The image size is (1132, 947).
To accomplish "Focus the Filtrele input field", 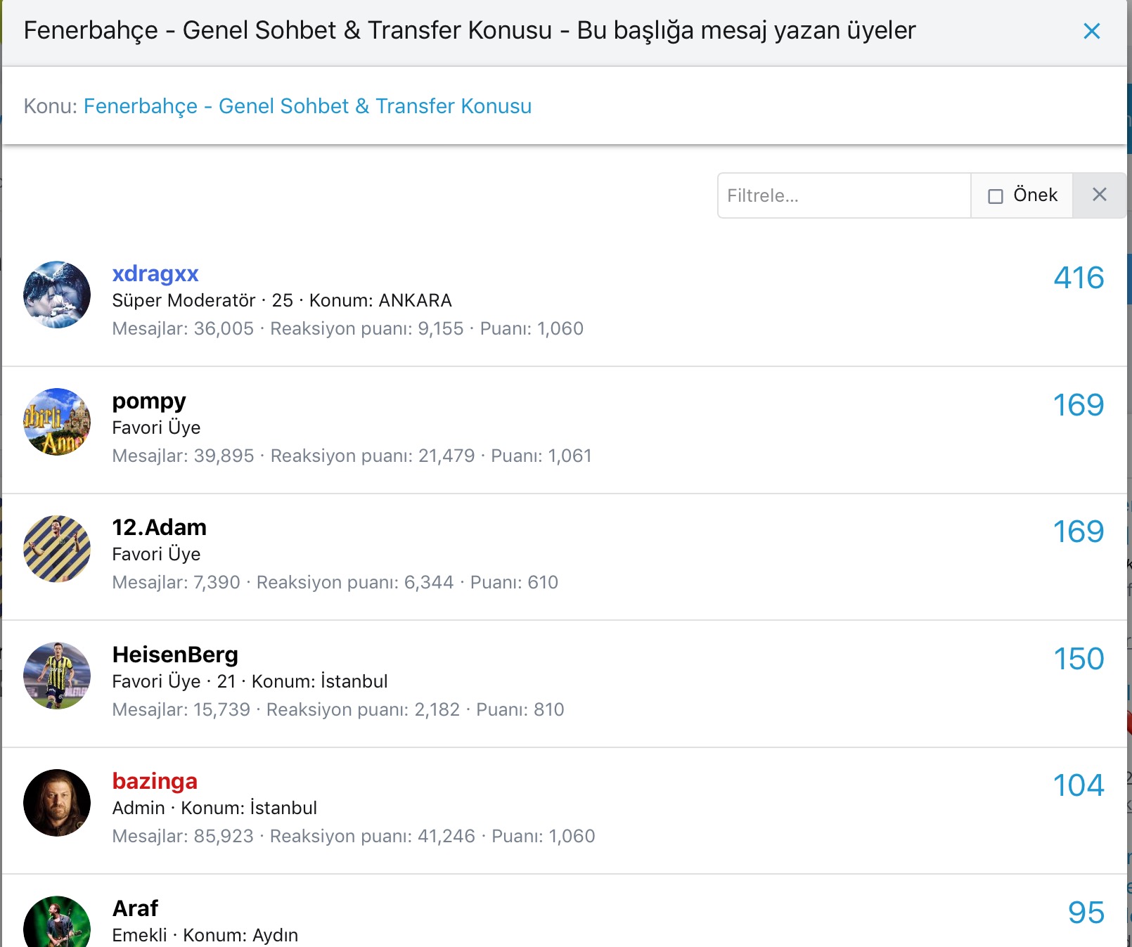I will point(844,195).
